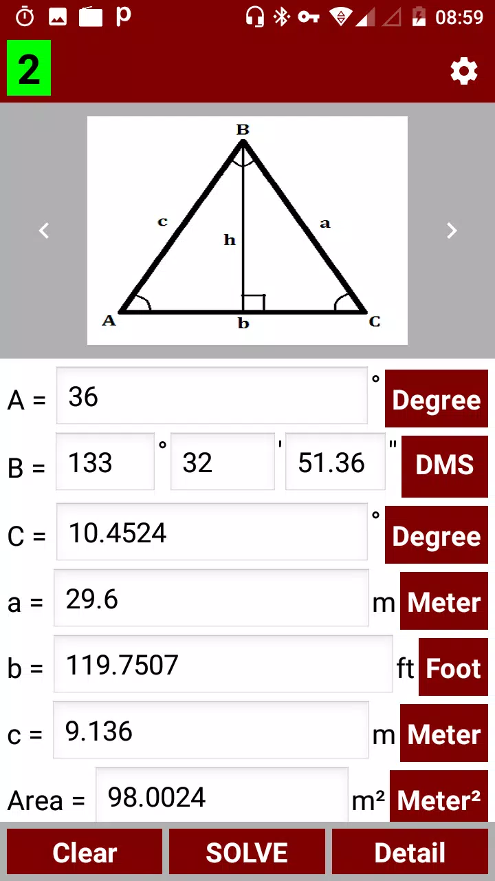Tap Wi-Fi icon in status bar

[x=340, y=17]
